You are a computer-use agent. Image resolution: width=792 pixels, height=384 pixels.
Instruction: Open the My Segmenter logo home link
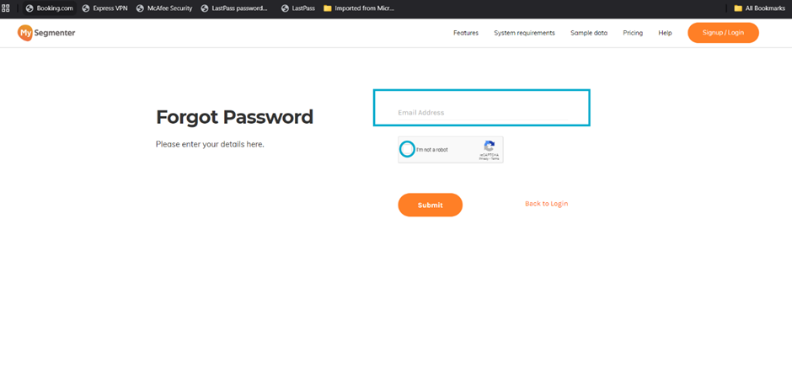[x=46, y=33]
